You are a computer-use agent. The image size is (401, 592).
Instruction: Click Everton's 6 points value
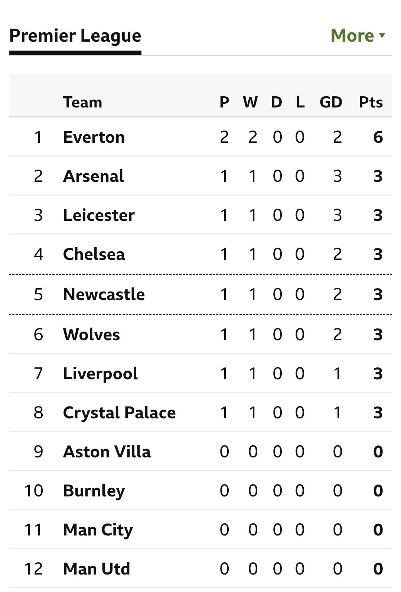[378, 137]
